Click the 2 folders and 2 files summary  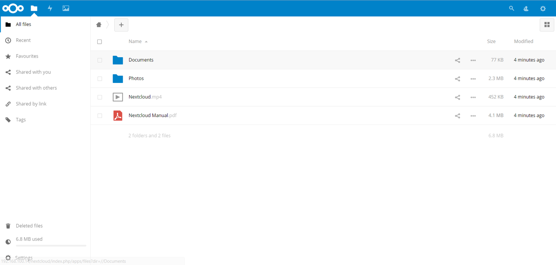click(x=149, y=136)
